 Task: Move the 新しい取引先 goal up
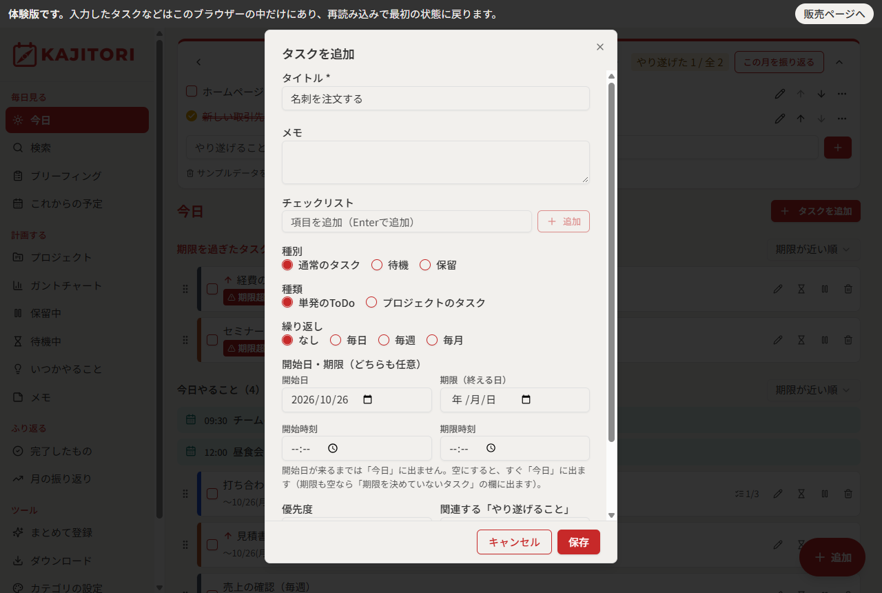800,119
